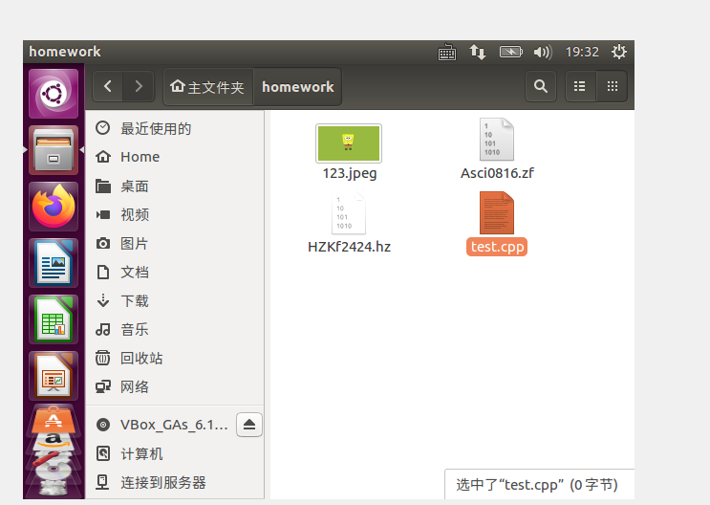Open the battery status indicator
Screen dimensions: 710x505
[511, 53]
